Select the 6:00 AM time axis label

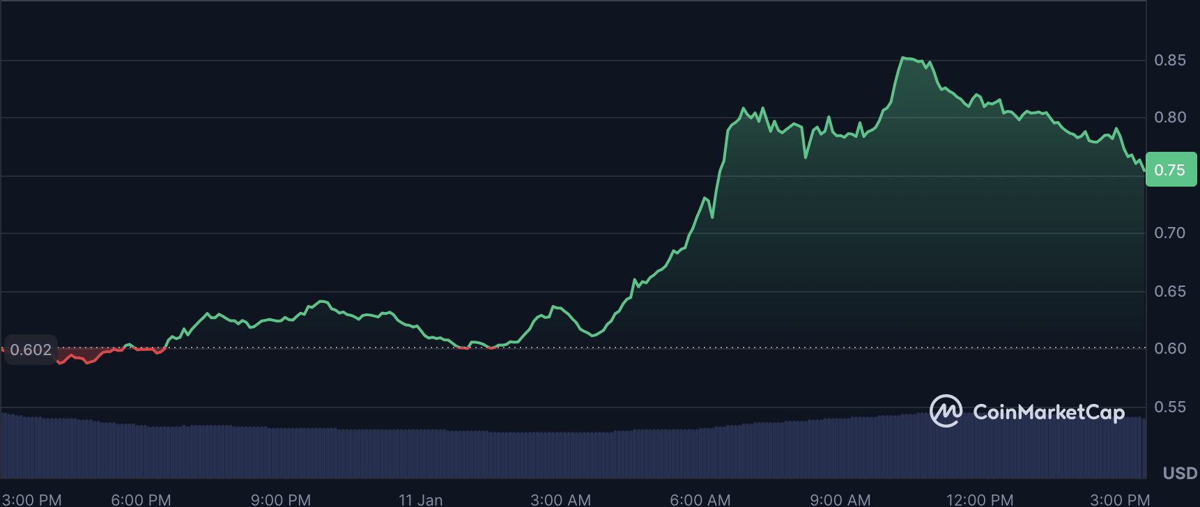[700, 499]
